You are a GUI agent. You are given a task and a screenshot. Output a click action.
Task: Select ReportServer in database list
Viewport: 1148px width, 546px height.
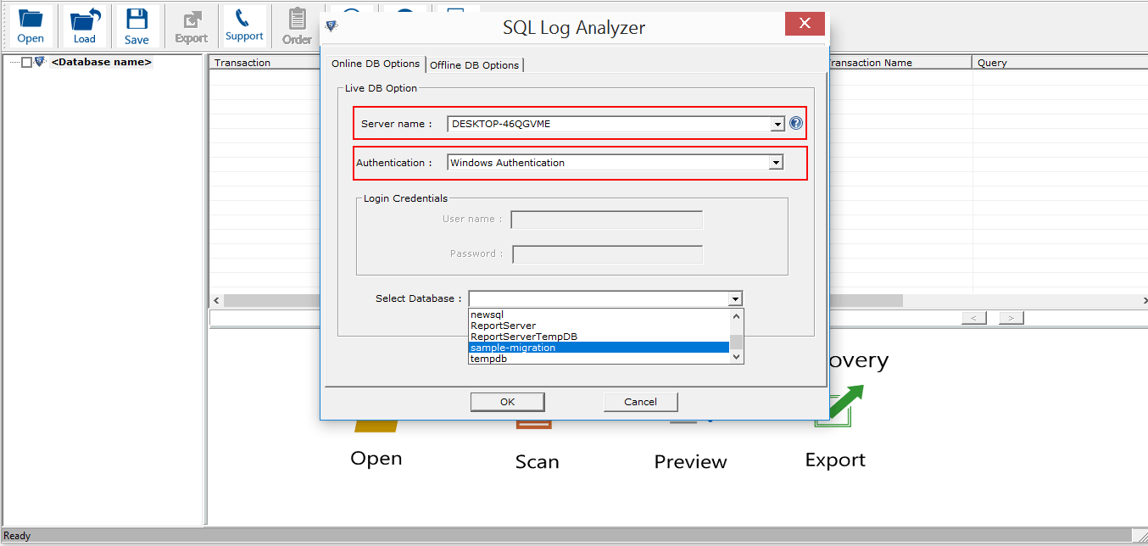pos(599,326)
